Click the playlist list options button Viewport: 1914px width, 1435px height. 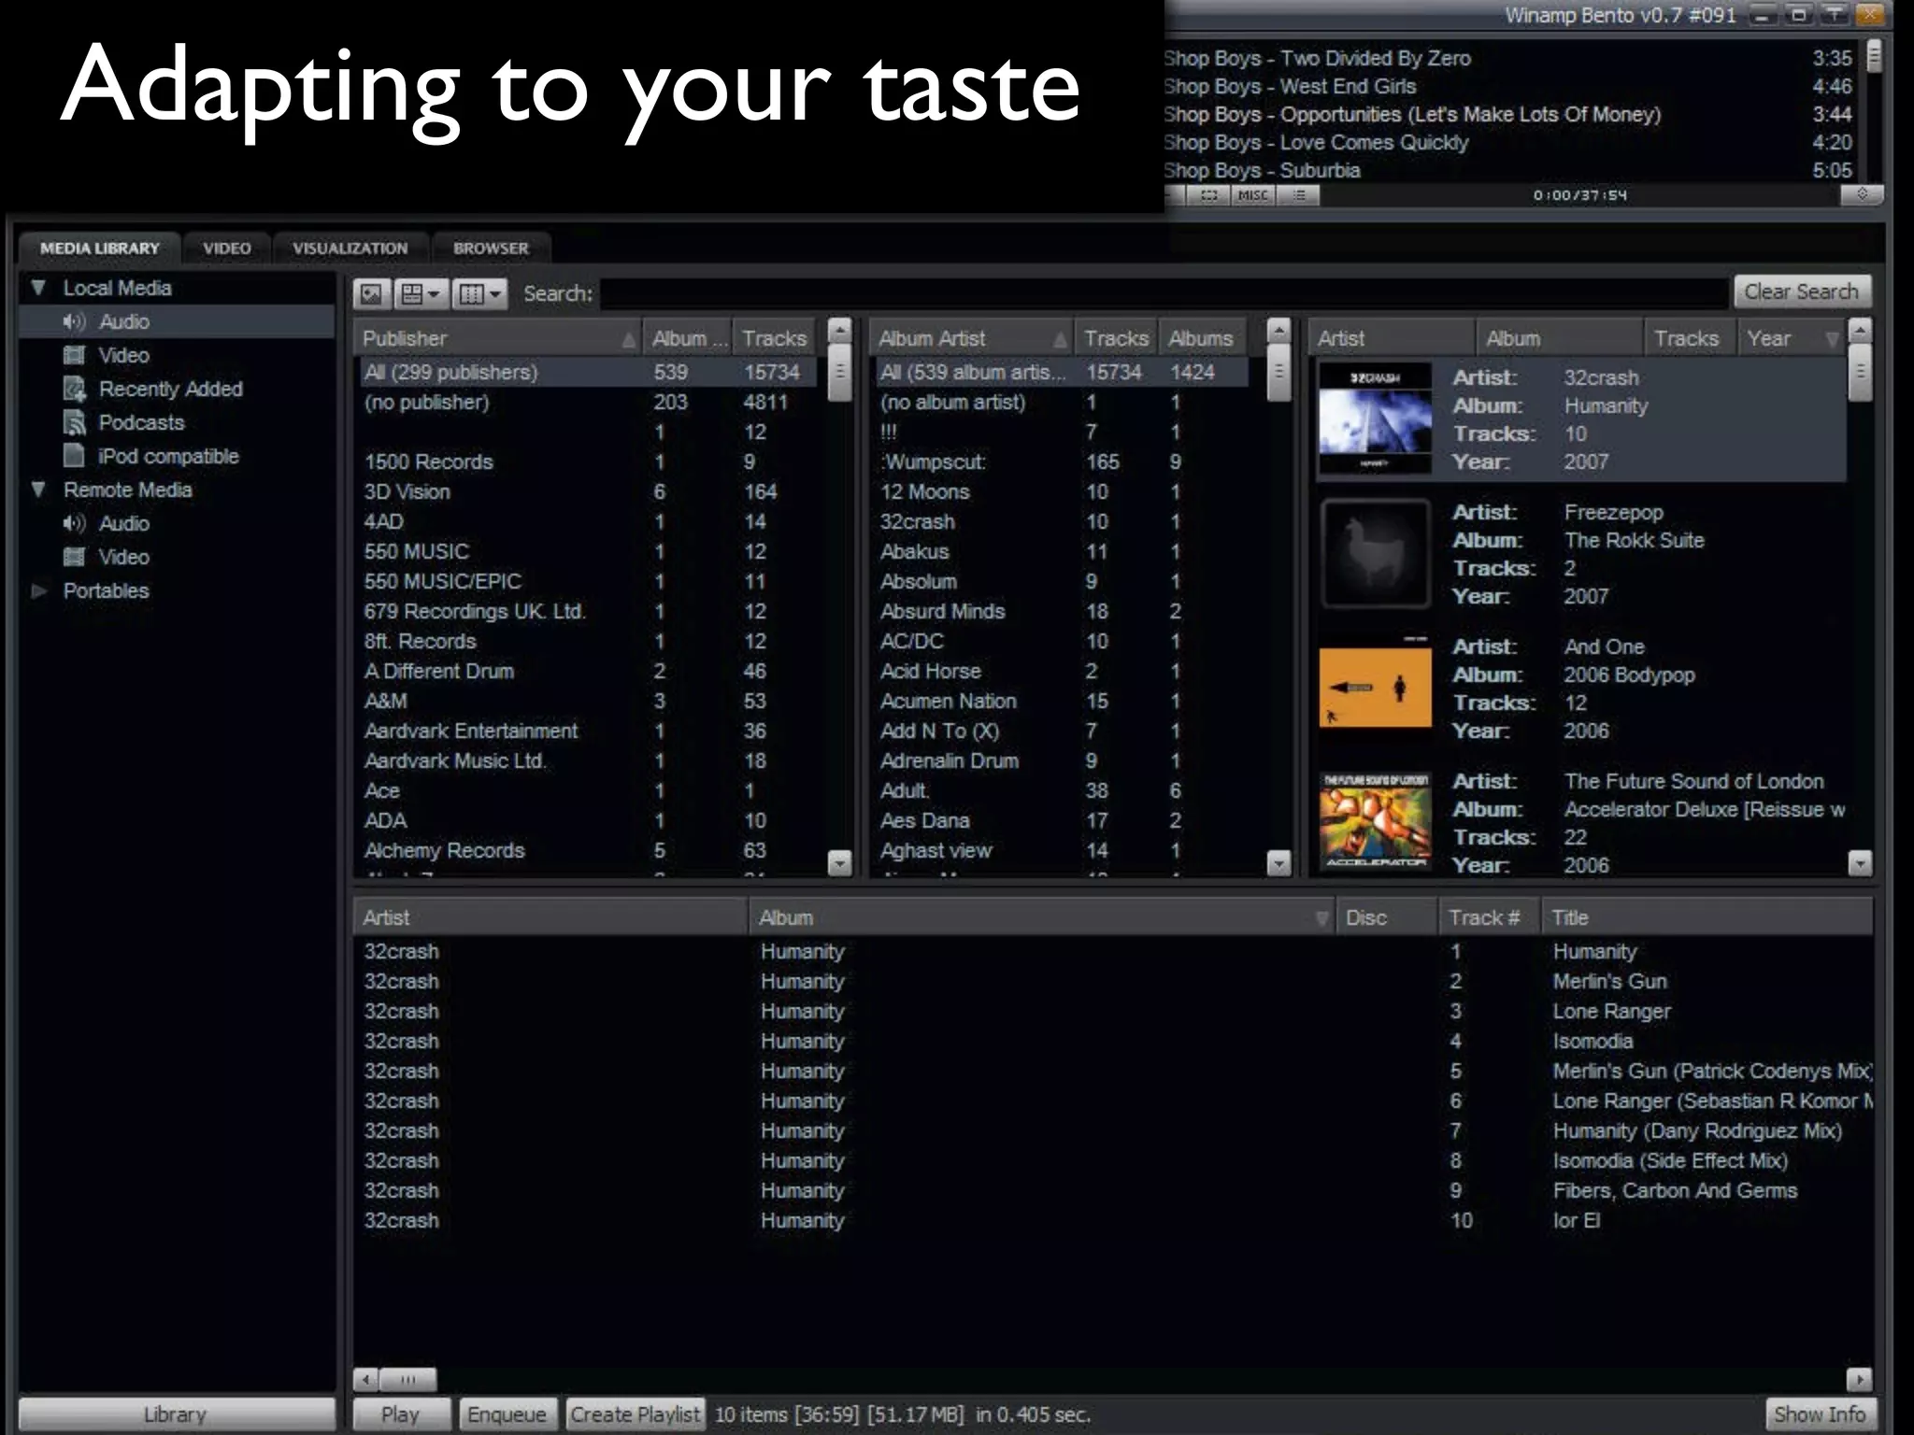coord(1299,195)
